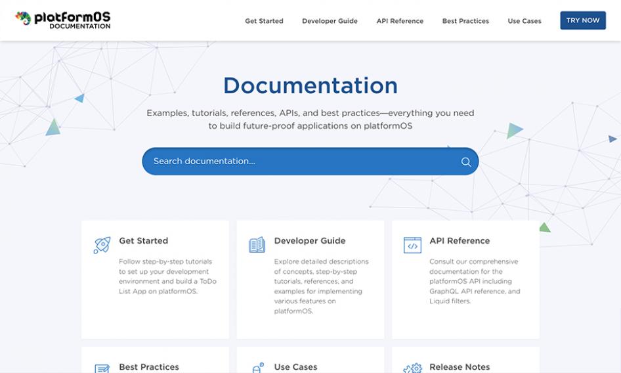Viewport: 621px width, 373px height.
Task: Click the code window API Reference icon
Action: click(x=412, y=245)
